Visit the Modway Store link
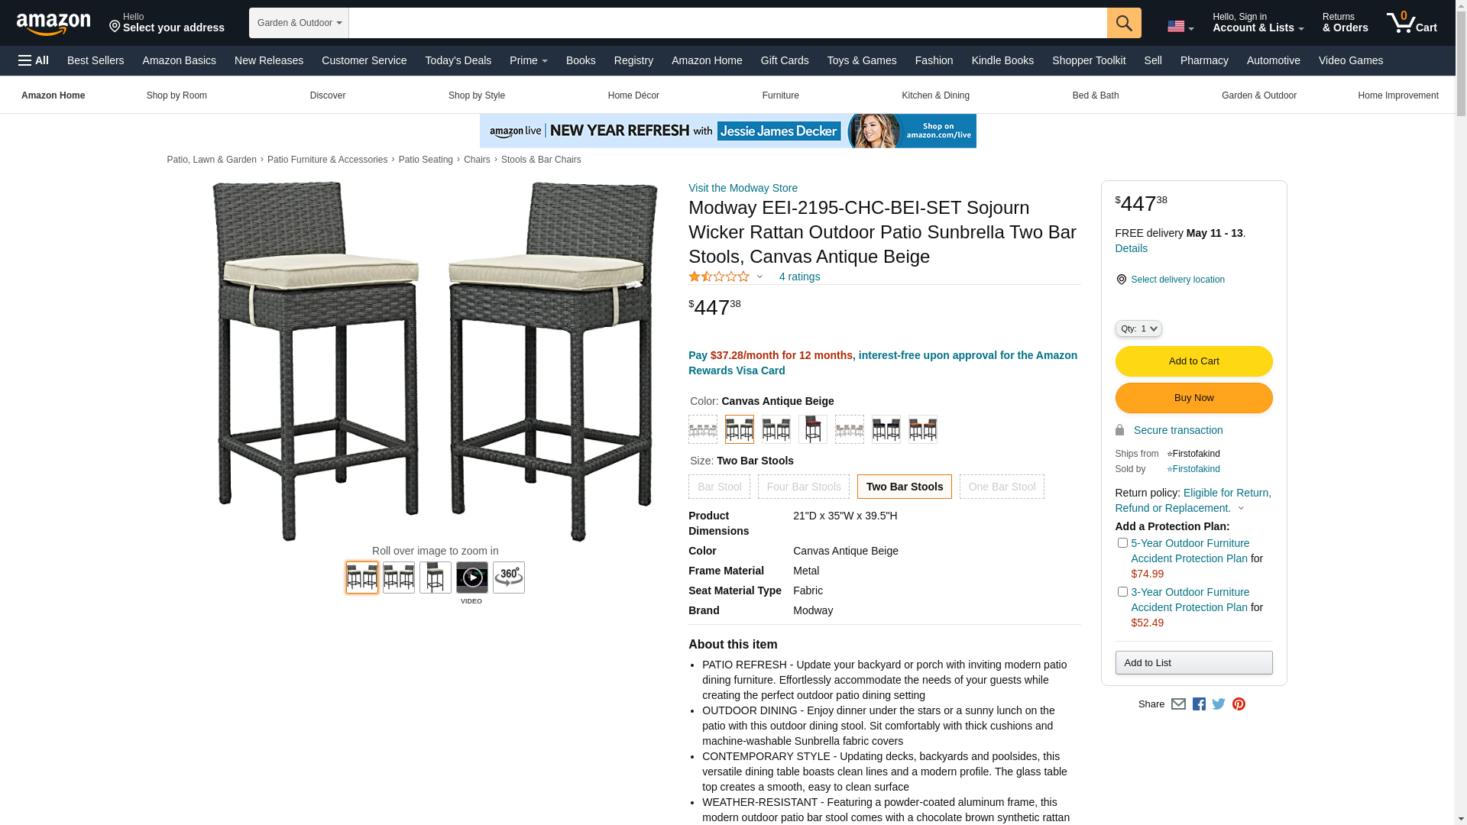This screenshot has width=1467, height=825. (x=743, y=188)
